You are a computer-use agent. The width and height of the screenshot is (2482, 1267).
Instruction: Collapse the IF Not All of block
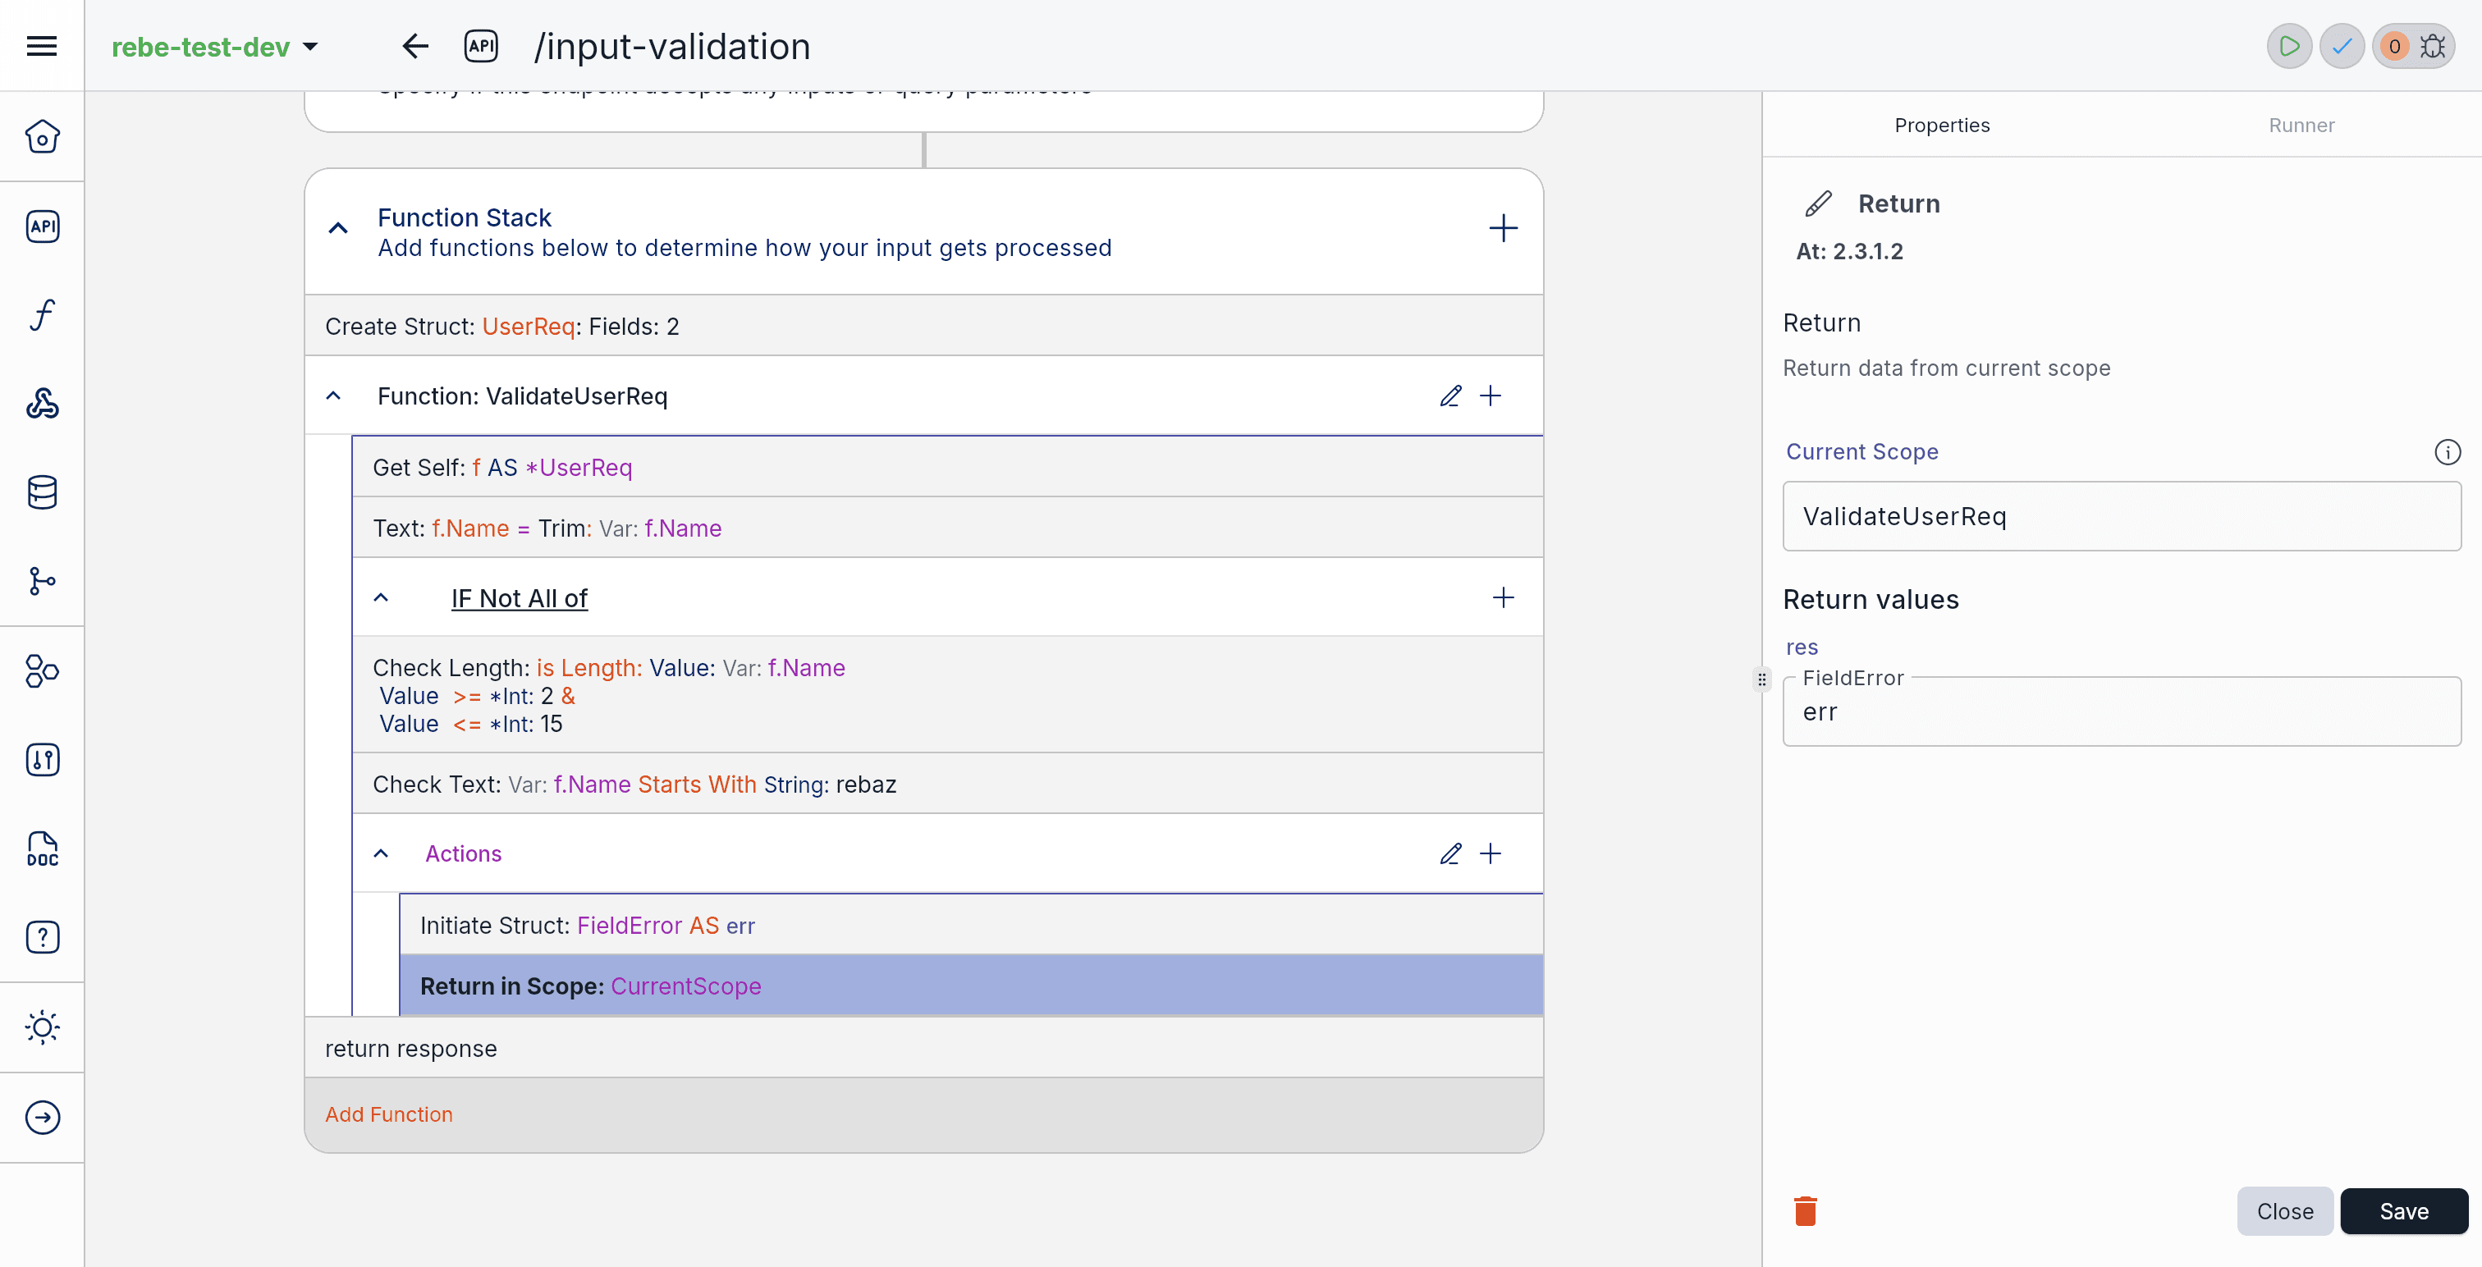(x=382, y=597)
